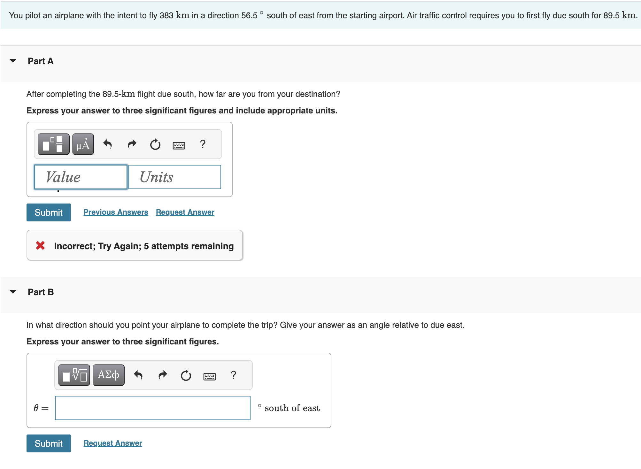Click redo arrow in Part A toolbar
Image resolution: width=641 pixels, height=469 pixels.
point(132,144)
